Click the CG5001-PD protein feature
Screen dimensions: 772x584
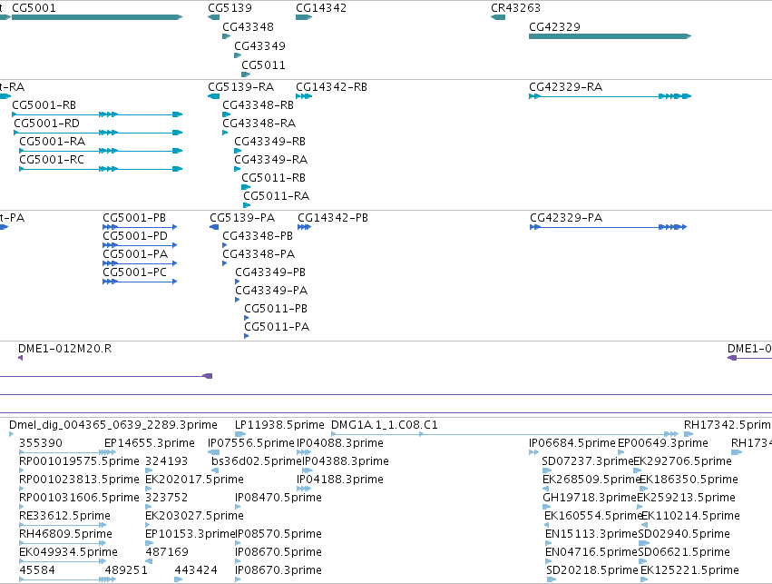click(140, 245)
